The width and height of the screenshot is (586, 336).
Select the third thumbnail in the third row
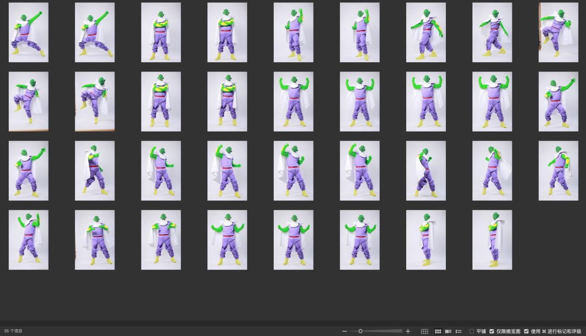(x=161, y=171)
